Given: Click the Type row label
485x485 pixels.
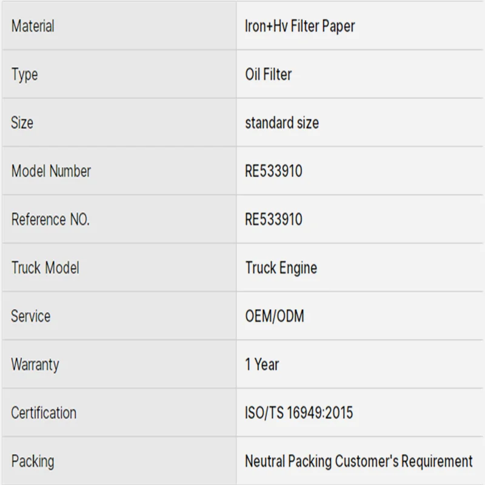Looking at the screenshot, I should (x=24, y=75).
